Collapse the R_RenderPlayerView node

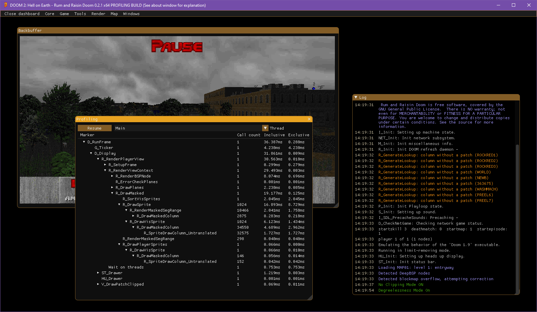click(98, 159)
